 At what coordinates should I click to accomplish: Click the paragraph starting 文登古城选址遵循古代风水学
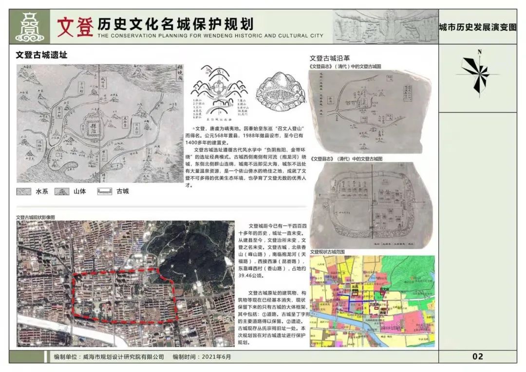[245, 167]
